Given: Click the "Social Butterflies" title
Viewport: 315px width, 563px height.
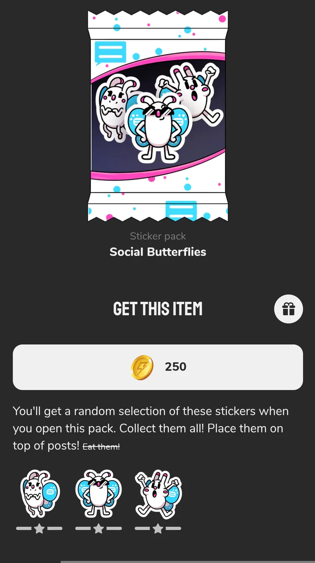Looking at the screenshot, I should [x=158, y=252].
